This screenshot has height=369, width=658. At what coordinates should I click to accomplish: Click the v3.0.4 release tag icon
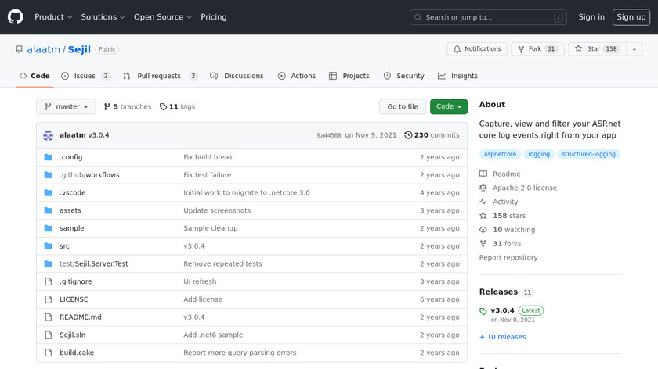coord(483,311)
